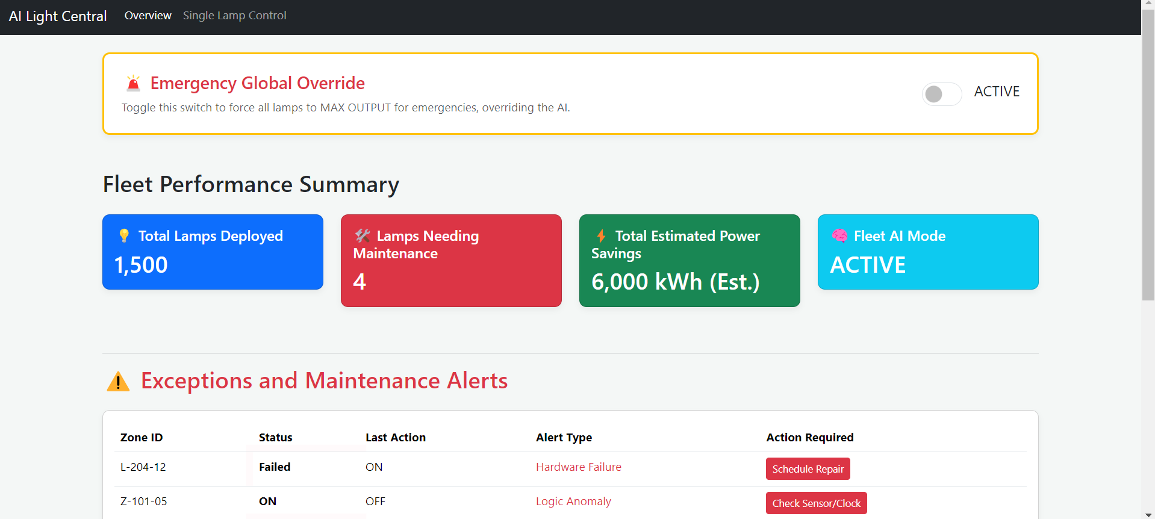
Task: Click the 'OFF' last action cell
Action: (375, 502)
